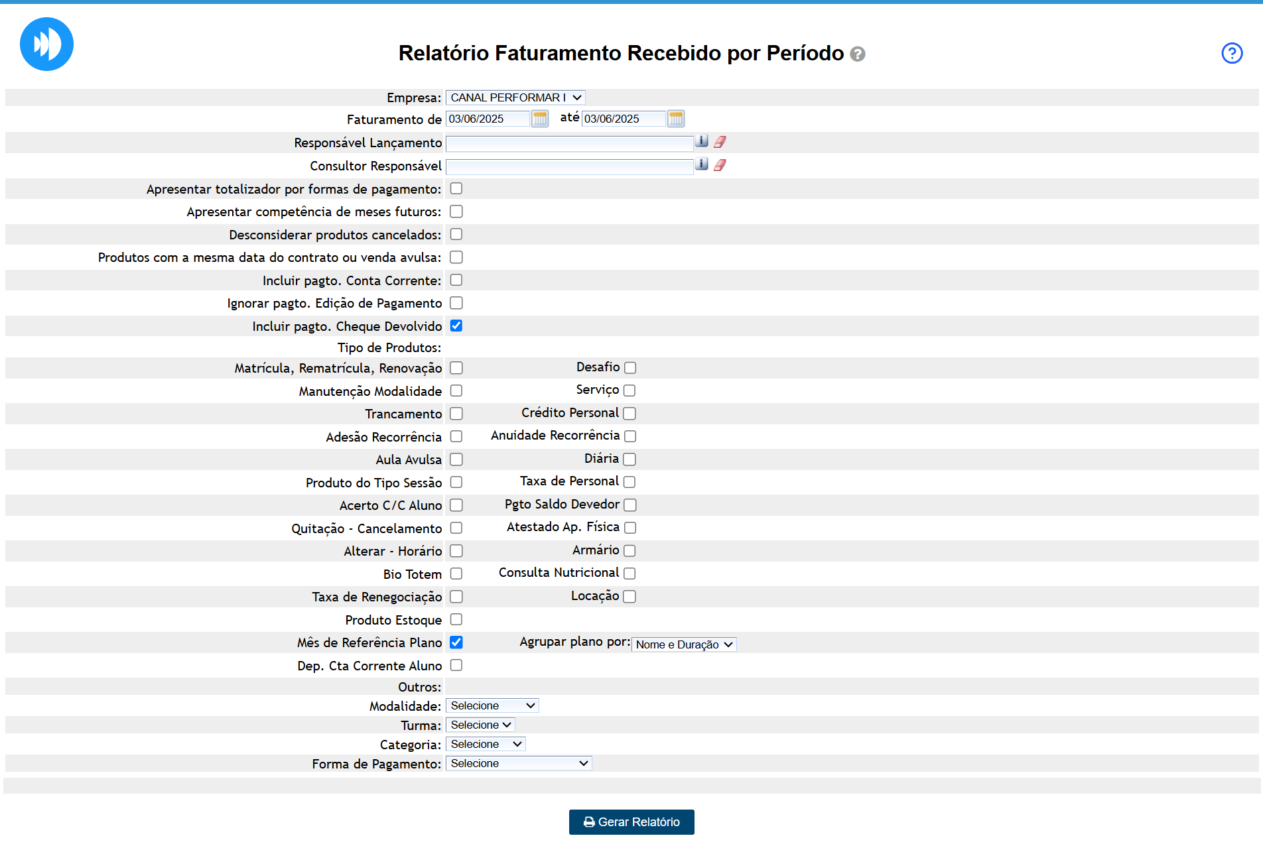Click the Consultor Responsável text field
Viewport: 1263px width, 850px height.
(x=569, y=166)
